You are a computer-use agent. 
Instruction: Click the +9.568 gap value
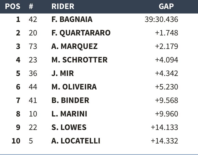click(166, 100)
